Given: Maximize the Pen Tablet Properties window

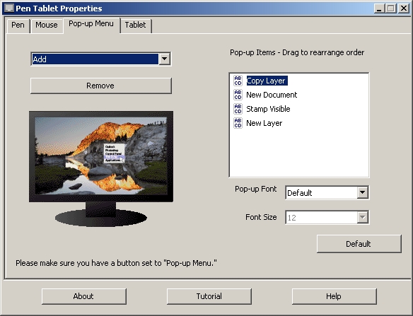Looking at the screenshot, I should (391, 8).
